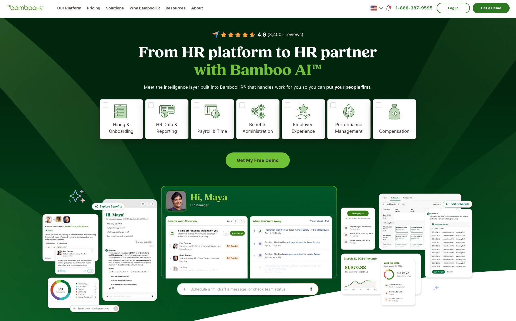Click the Bamboo AI sparkle stars icon
This screenshot has width=516, height=321.
click(x=77, y=196)
